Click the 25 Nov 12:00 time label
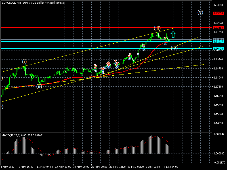 click(116, 167)
